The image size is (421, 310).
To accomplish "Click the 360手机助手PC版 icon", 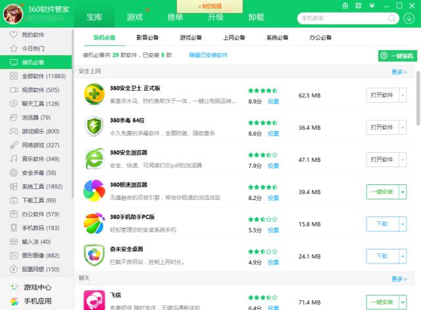I will click(x=94, y=223).
